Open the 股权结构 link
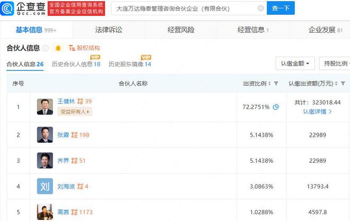The width and height of the screenshot is (350, 221). click(x=84, y=48)
